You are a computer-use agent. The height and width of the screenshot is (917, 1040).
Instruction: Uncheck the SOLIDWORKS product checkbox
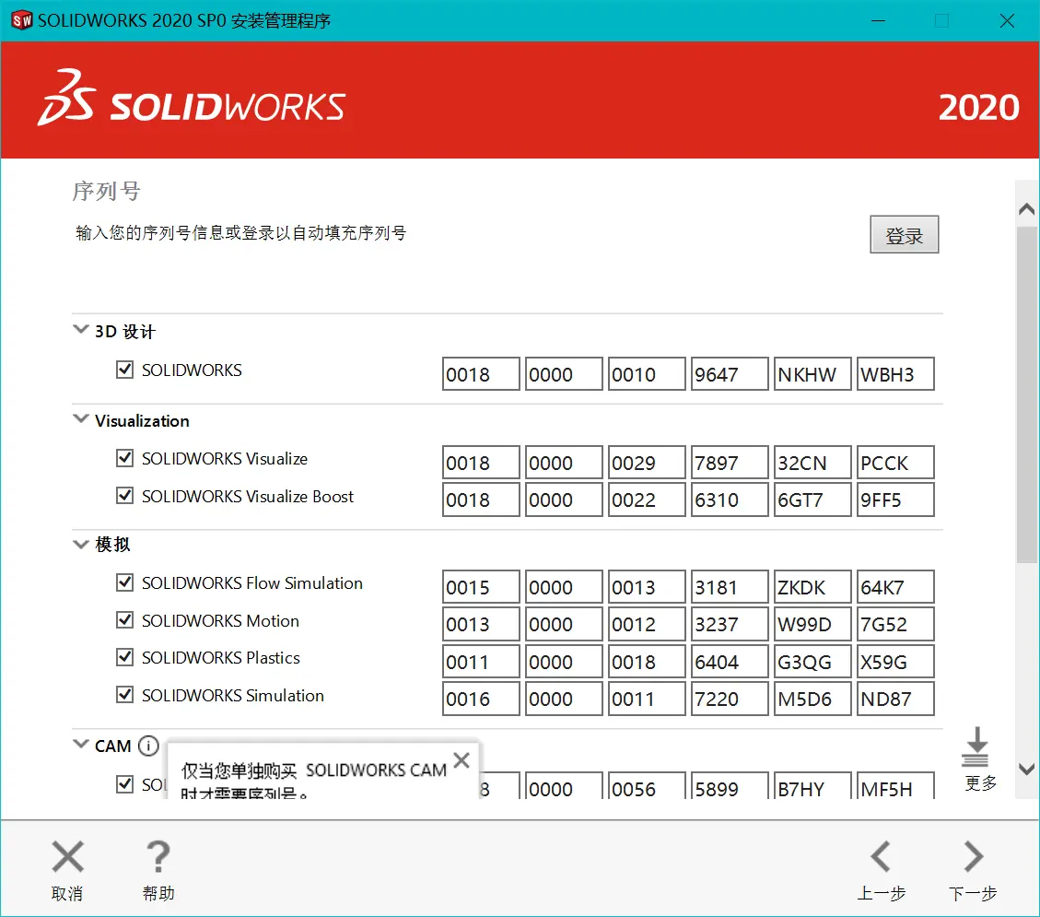click(124, 370)
